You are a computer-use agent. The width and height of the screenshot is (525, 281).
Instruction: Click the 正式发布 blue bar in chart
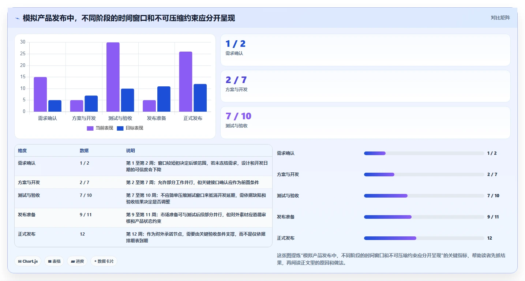click(200, 98)
